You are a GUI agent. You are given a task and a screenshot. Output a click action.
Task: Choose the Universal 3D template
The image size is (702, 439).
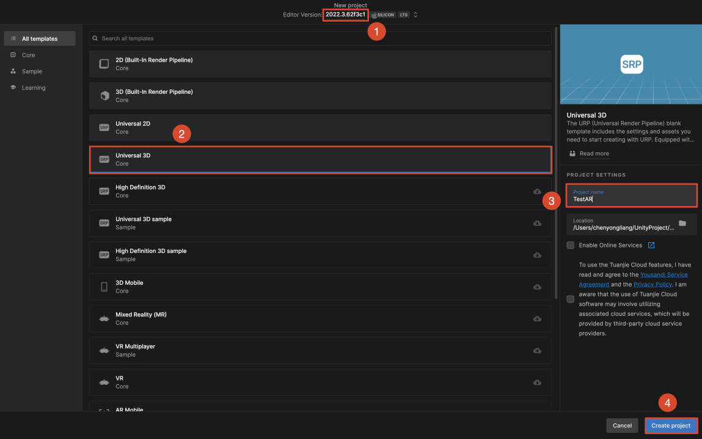(x=320, y=159)
